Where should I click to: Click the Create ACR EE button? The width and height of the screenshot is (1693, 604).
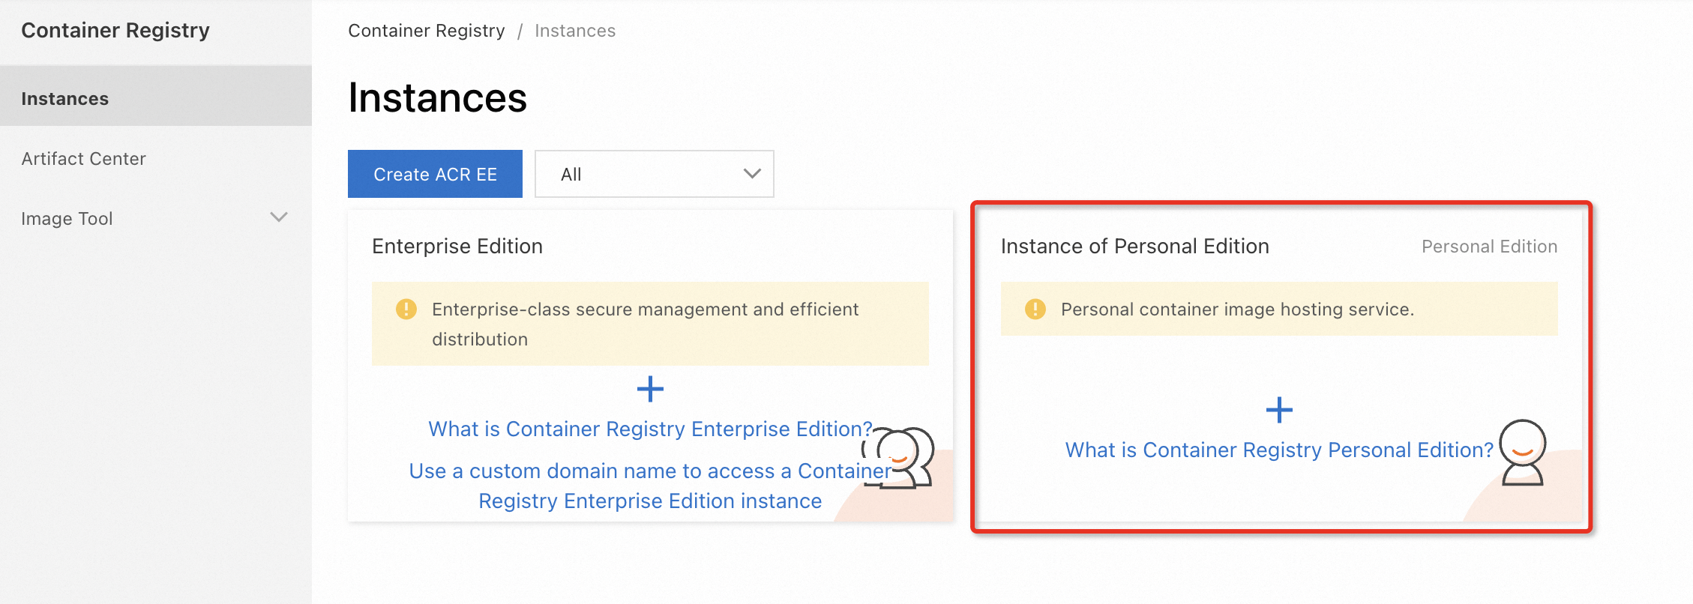(435, 174)
